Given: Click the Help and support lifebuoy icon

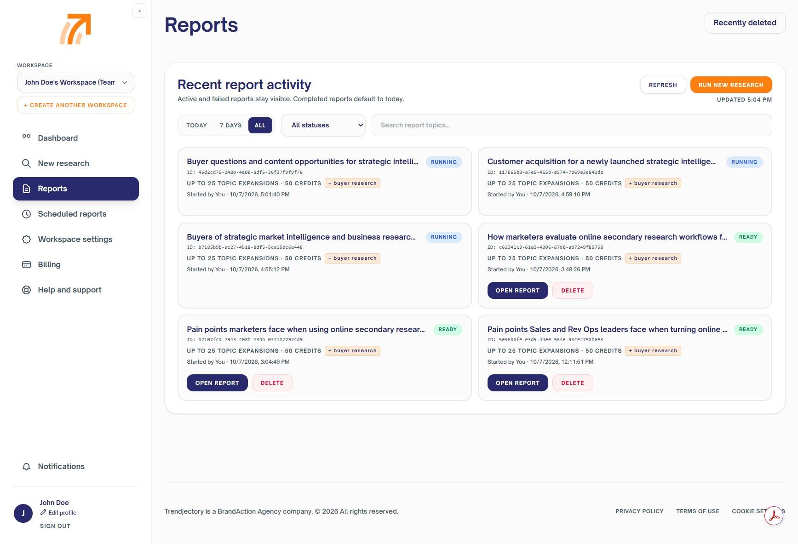Looking at the screenshot, I should point(27,290).
